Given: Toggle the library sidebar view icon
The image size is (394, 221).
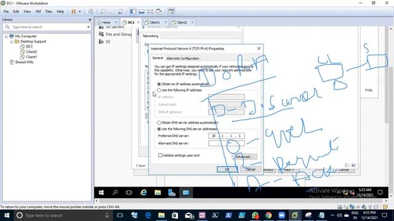Looking at the screenshot, I should 133,12.
